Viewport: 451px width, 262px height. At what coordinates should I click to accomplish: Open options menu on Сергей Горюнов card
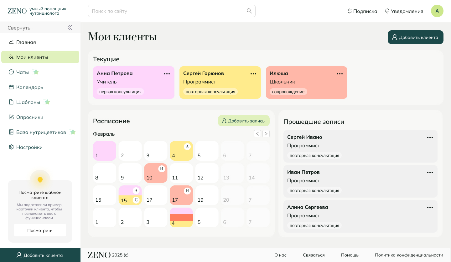coord(253,74)
